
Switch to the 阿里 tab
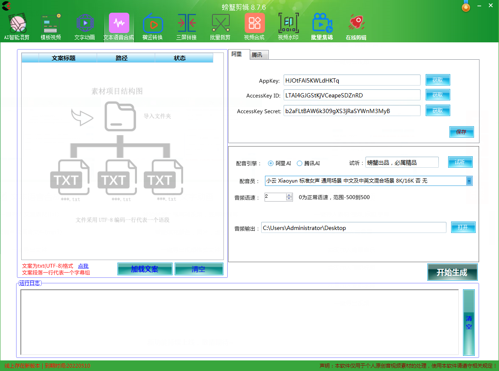(237, 54)
